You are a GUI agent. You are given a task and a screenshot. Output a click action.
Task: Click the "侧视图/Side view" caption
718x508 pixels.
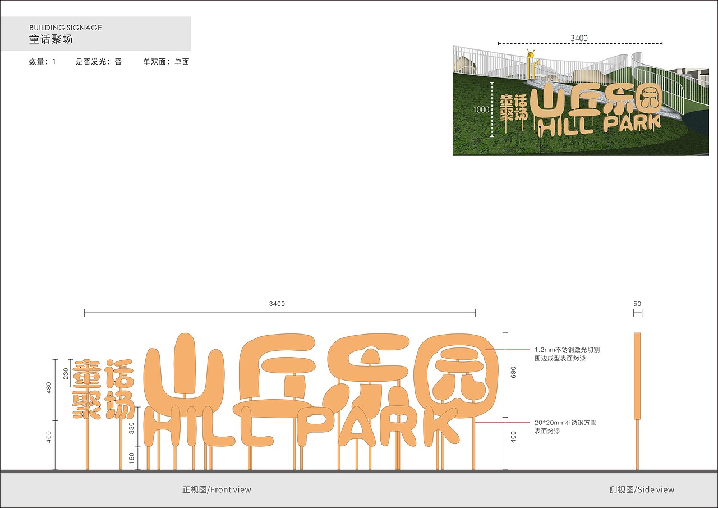642,489
